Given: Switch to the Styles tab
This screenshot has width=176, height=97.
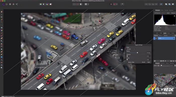Looking at the screenshot, I should [x=173, y=33].
